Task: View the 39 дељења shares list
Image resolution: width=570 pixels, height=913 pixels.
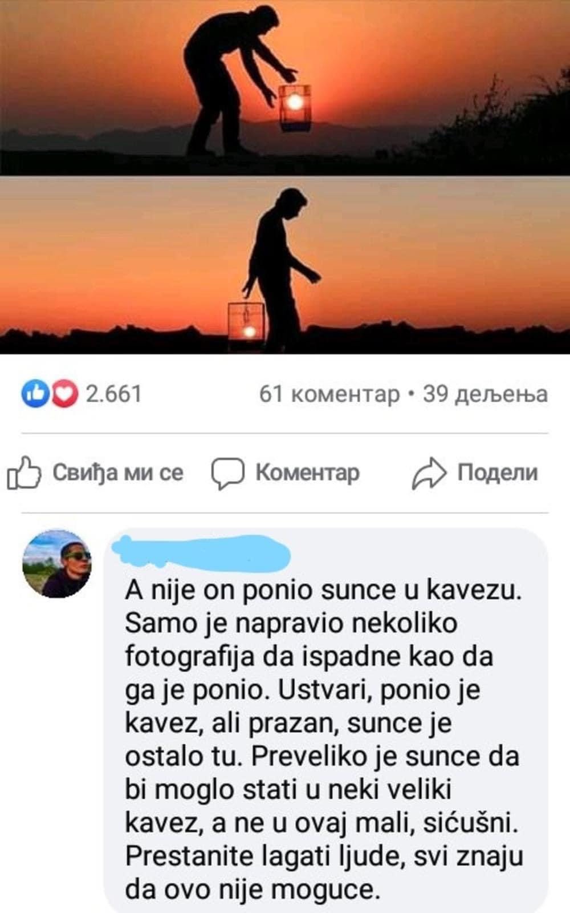Action: click(x=485, y=394)
